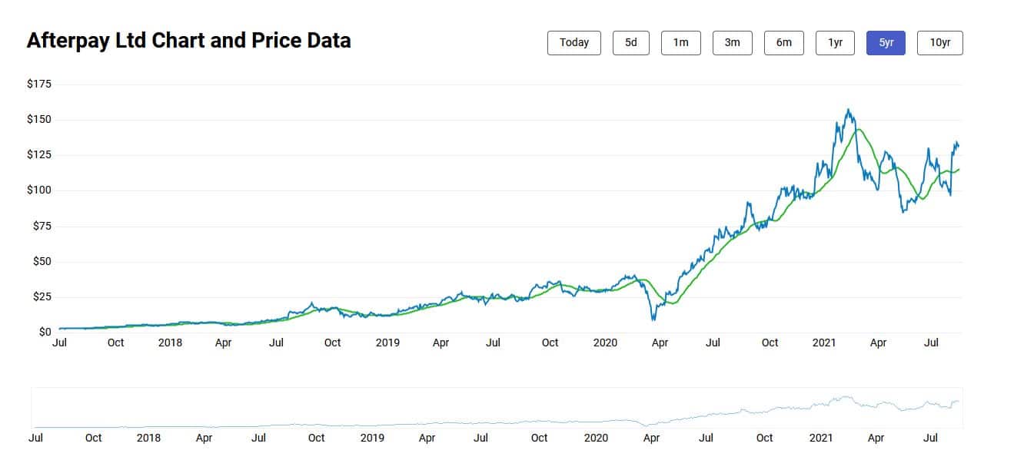The image size is (1014, 470).
Task: Expand chart to 10yr range
Action: coord(939,43)
